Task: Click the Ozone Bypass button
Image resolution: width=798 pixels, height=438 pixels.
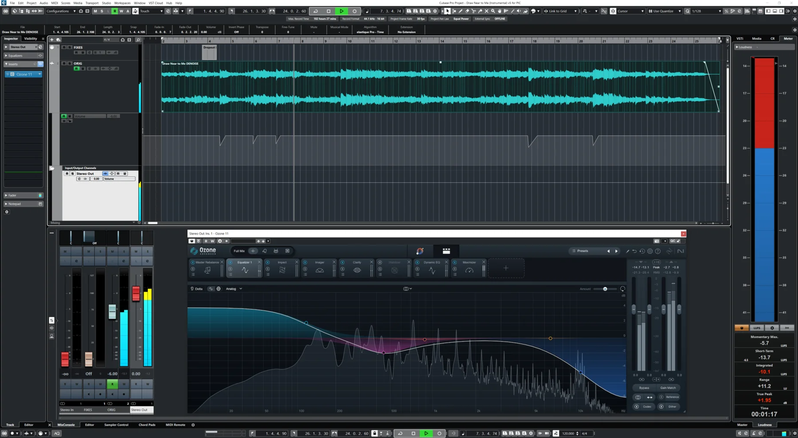Action: click(x=644, y=388)
